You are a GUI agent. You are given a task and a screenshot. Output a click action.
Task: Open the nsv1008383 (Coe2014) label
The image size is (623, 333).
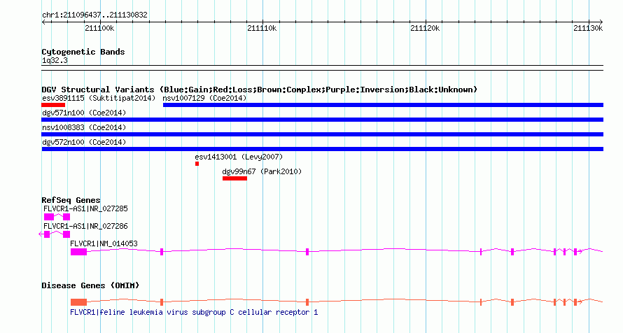tap(84, 127)
